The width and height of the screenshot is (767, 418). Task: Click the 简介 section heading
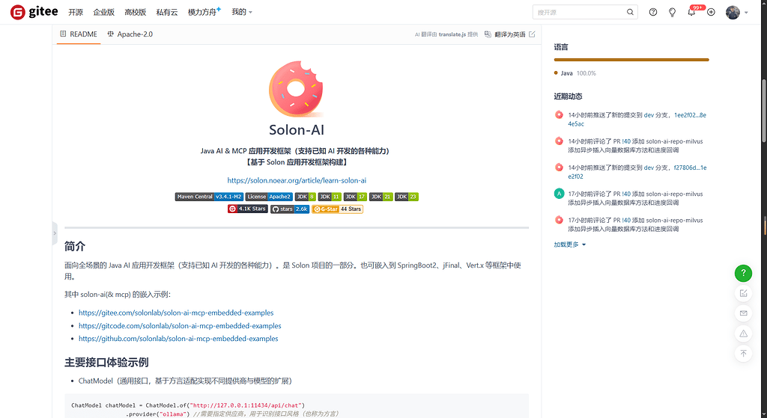tap(75, 246)
